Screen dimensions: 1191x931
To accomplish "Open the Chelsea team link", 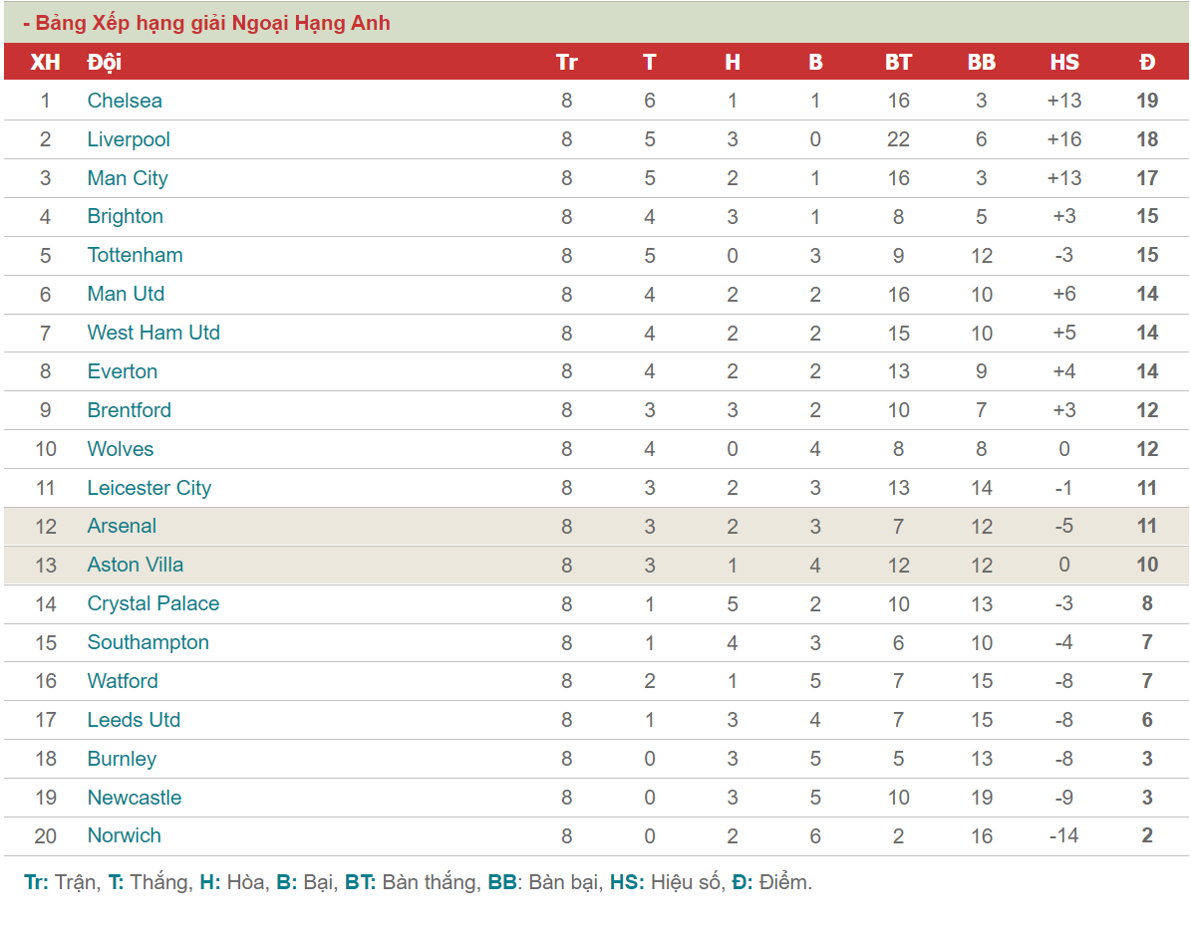I will point(125,101).
